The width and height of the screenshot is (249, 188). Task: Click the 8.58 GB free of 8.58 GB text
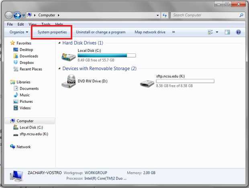[x=174, y=86]
